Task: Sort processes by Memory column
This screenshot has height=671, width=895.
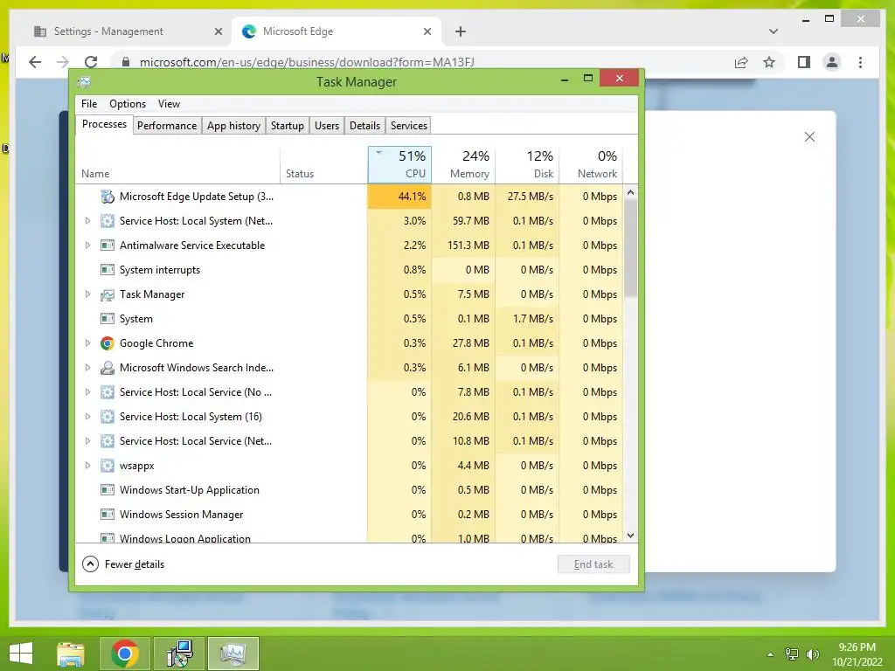Action: 463,165
